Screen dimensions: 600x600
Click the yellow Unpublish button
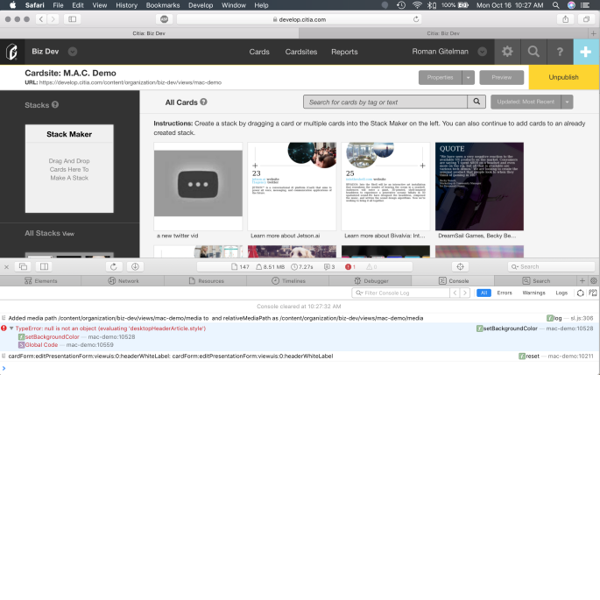point(563,77)
